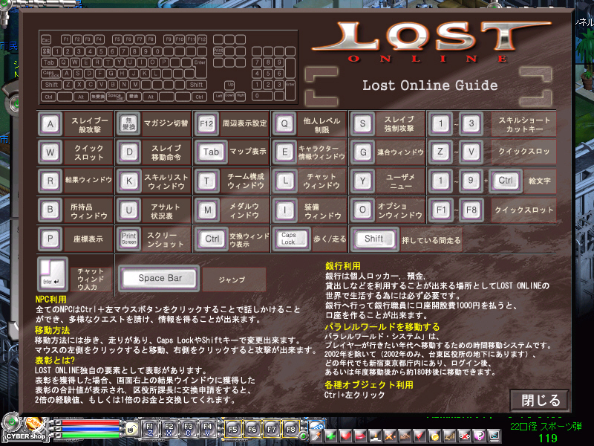
Task: Select the F8 quick slot
Action: pyautogui.click(x=290, y=430)
